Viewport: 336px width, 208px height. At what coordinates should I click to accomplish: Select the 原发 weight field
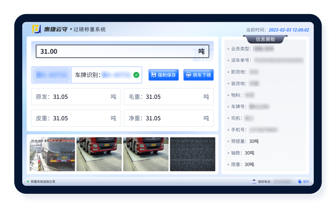click(76, 97)
